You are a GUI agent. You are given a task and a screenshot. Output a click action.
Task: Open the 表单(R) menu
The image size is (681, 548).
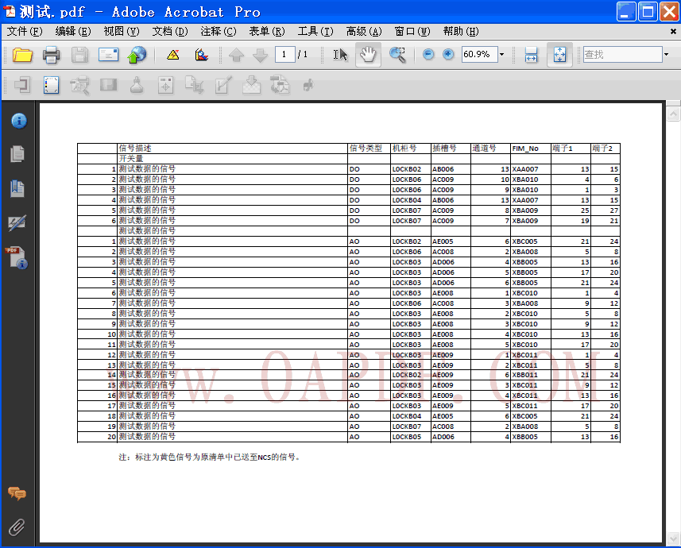(x=267, y=31)
